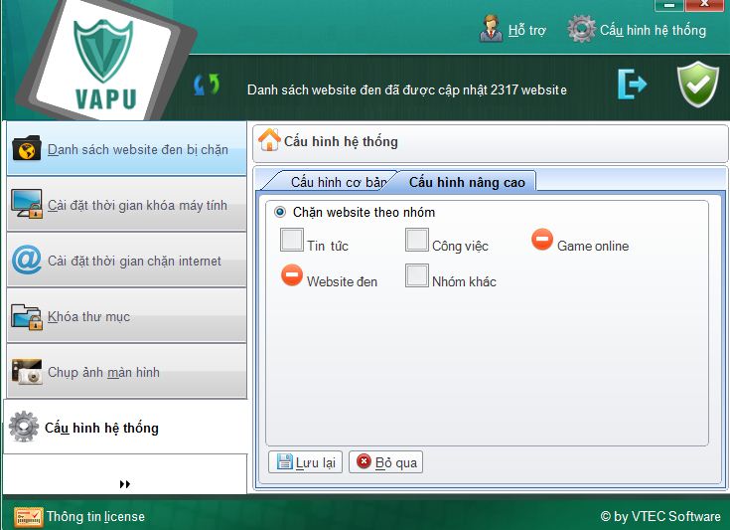Click the camera screenshot icon
Screen dimensions: 730x530
pyautogui.click(x=27, y=372)
